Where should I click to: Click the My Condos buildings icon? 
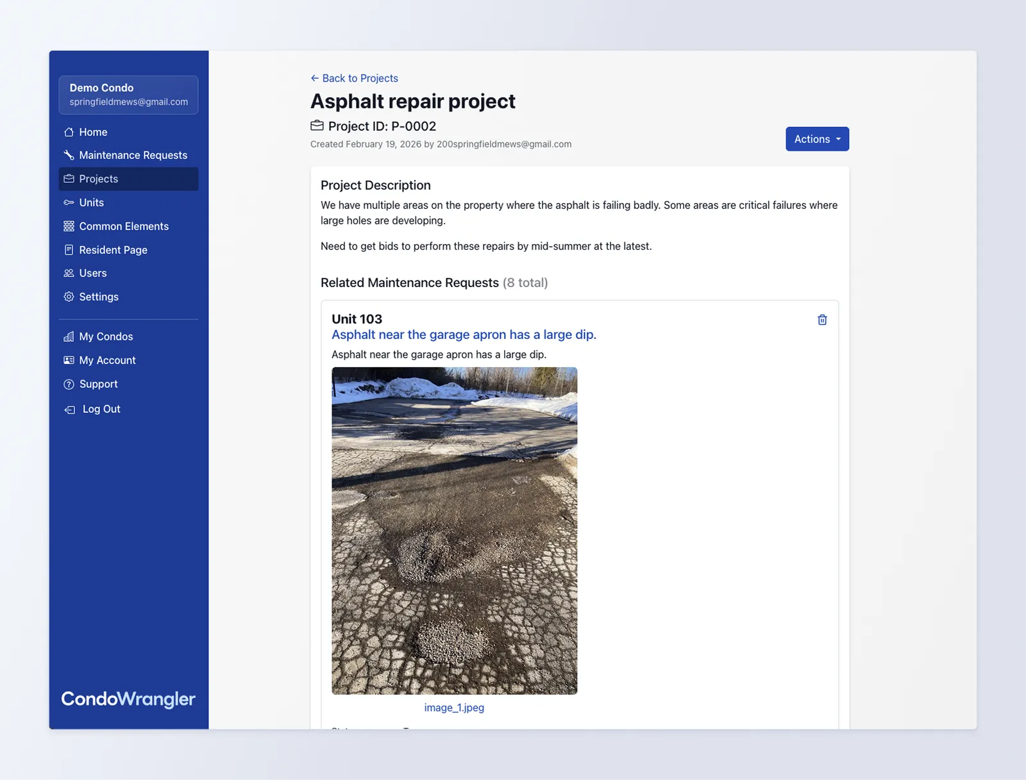coord(69,336)
